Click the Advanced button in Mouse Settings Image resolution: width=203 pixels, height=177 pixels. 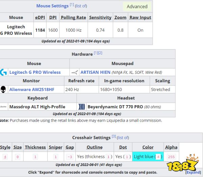pos(137,6)
